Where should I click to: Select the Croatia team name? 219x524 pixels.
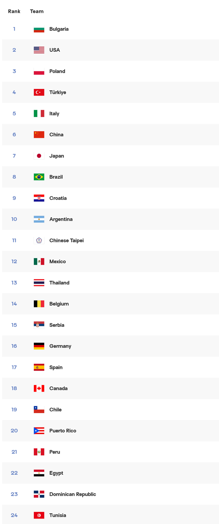58,198
